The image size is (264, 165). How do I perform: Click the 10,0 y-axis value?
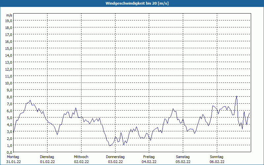[x=9, y=83]
